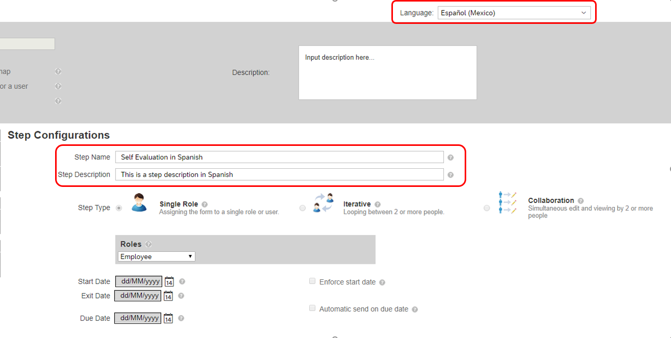Image resolution: width=671 pixels, height=338 pixels.
Task: Click the Step Configurations heading
Action: [x=59, y=135]
